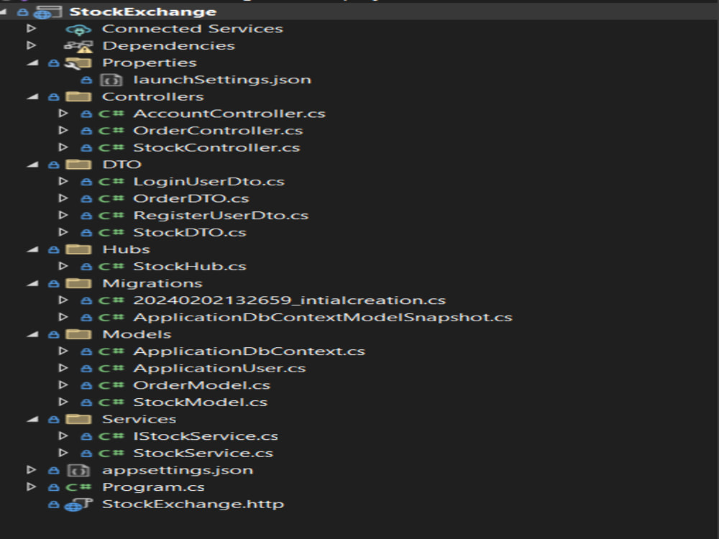This screenshot has width=719, height=539.
Task: Select Program.cs file name
Action: pos(153,487)
